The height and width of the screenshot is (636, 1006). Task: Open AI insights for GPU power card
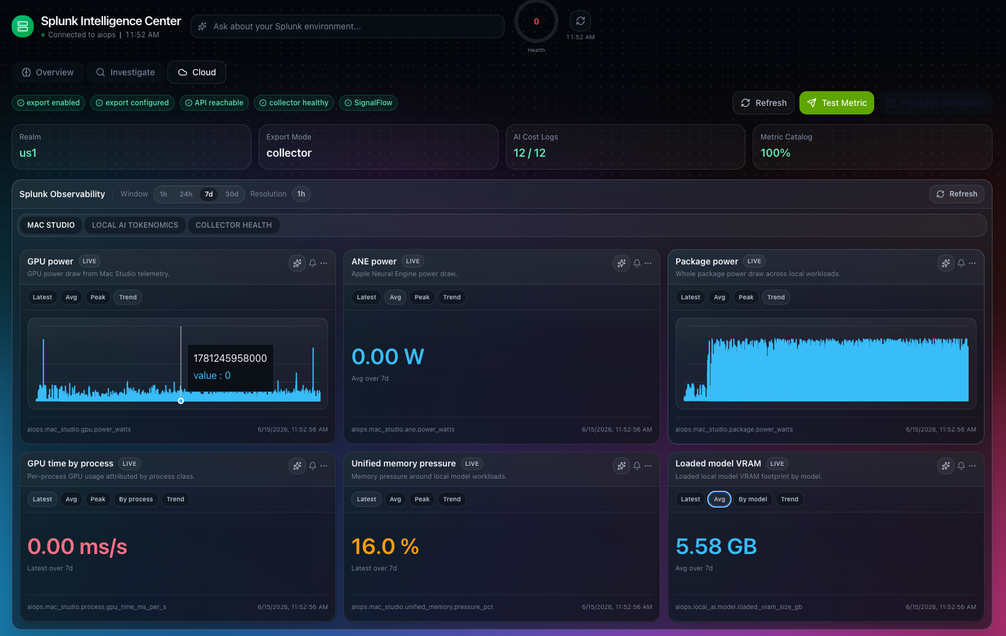(297, 263)
